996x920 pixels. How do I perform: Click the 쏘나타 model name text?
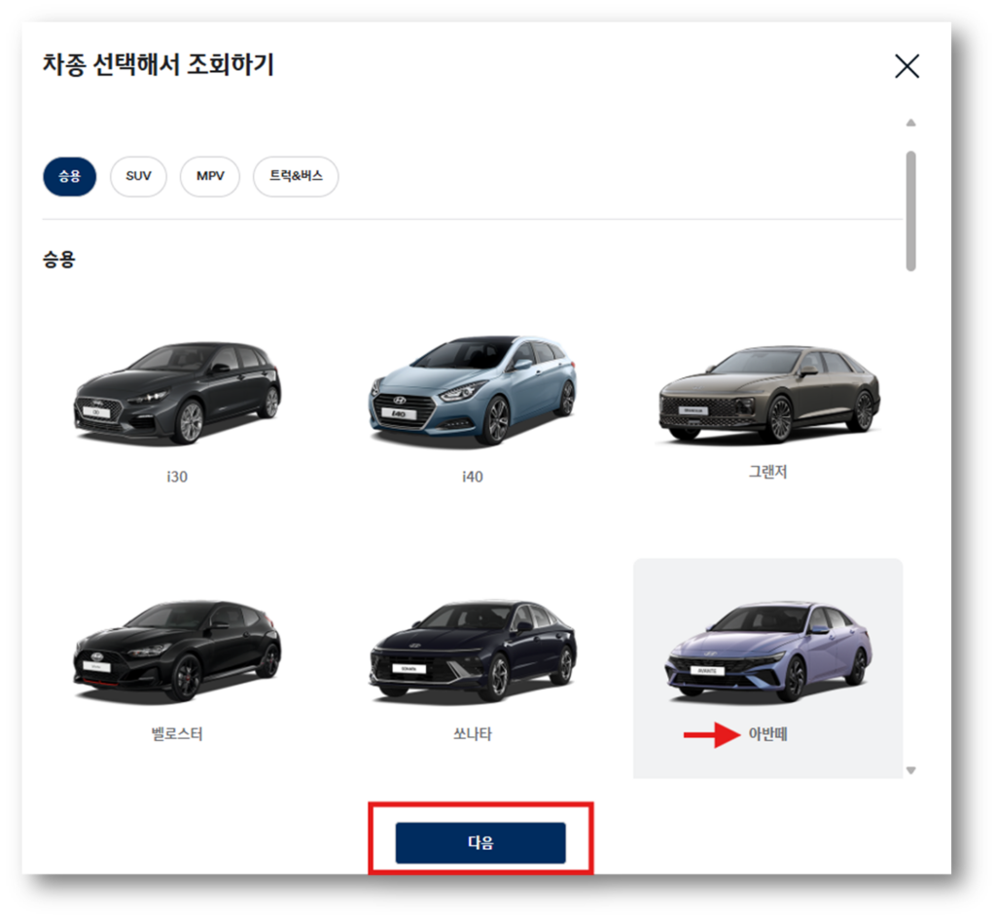(x=473, y=733)
